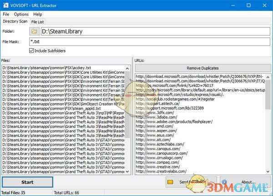The height and width of the screenshot is (196, 273).
Task: Select URL www.aztechlabs.com/
Action: [x=200, y=144]
